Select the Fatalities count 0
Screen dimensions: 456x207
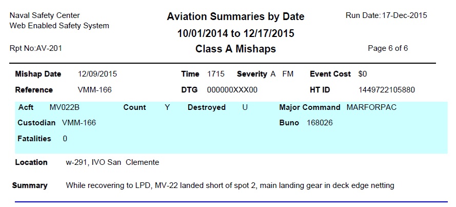(x=65, y=139)
